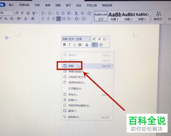Switch to the 页面布局 tab
171x136 pixels.
(24, 5)
